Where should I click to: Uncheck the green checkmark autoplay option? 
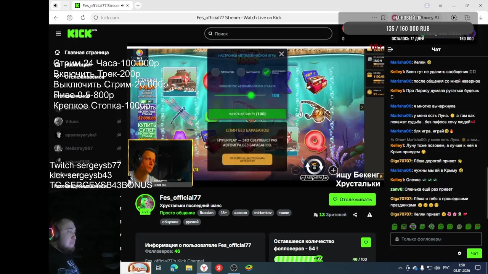(x=266, y=72)
